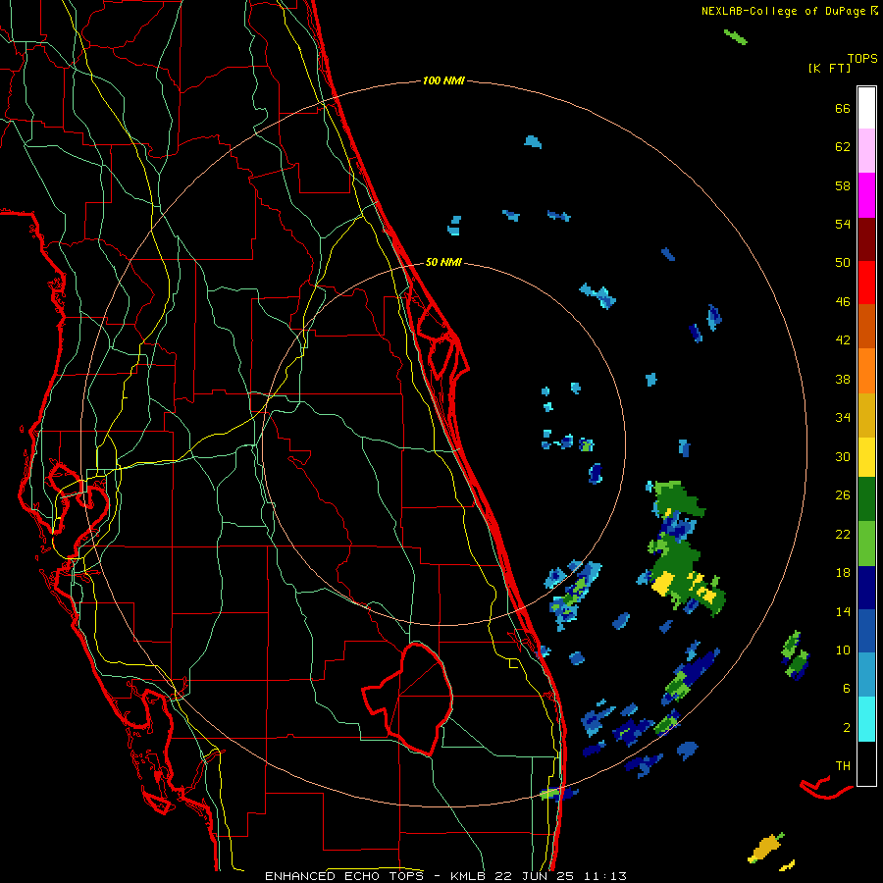
Task: Click the '18' legend value
Action: pos(843,573)
